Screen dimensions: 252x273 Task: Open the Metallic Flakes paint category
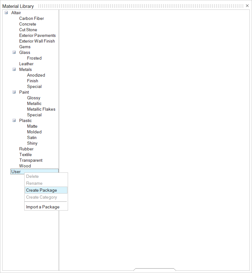pos(41,109)
